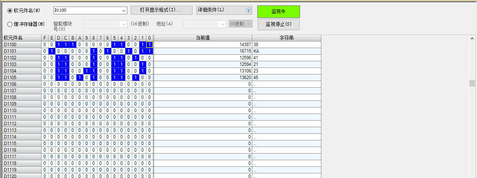
Task: Click the 当前值 column header
Action: pyautogui.click(x=203, y=38)
